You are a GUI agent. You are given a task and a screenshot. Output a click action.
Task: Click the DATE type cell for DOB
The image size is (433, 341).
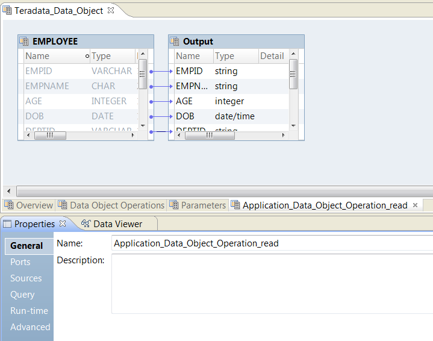click(102, 116)
